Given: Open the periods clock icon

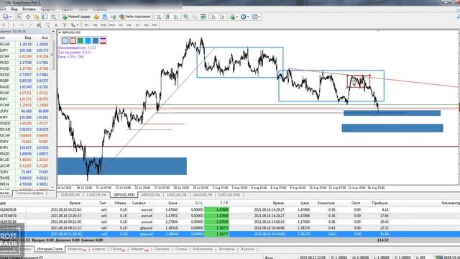Looking at the screenshot, I should 243,17.
